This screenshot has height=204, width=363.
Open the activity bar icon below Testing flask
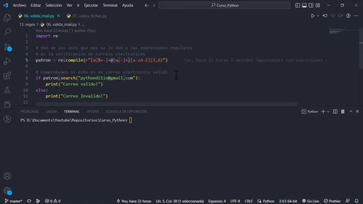click(x=7, y=104)
